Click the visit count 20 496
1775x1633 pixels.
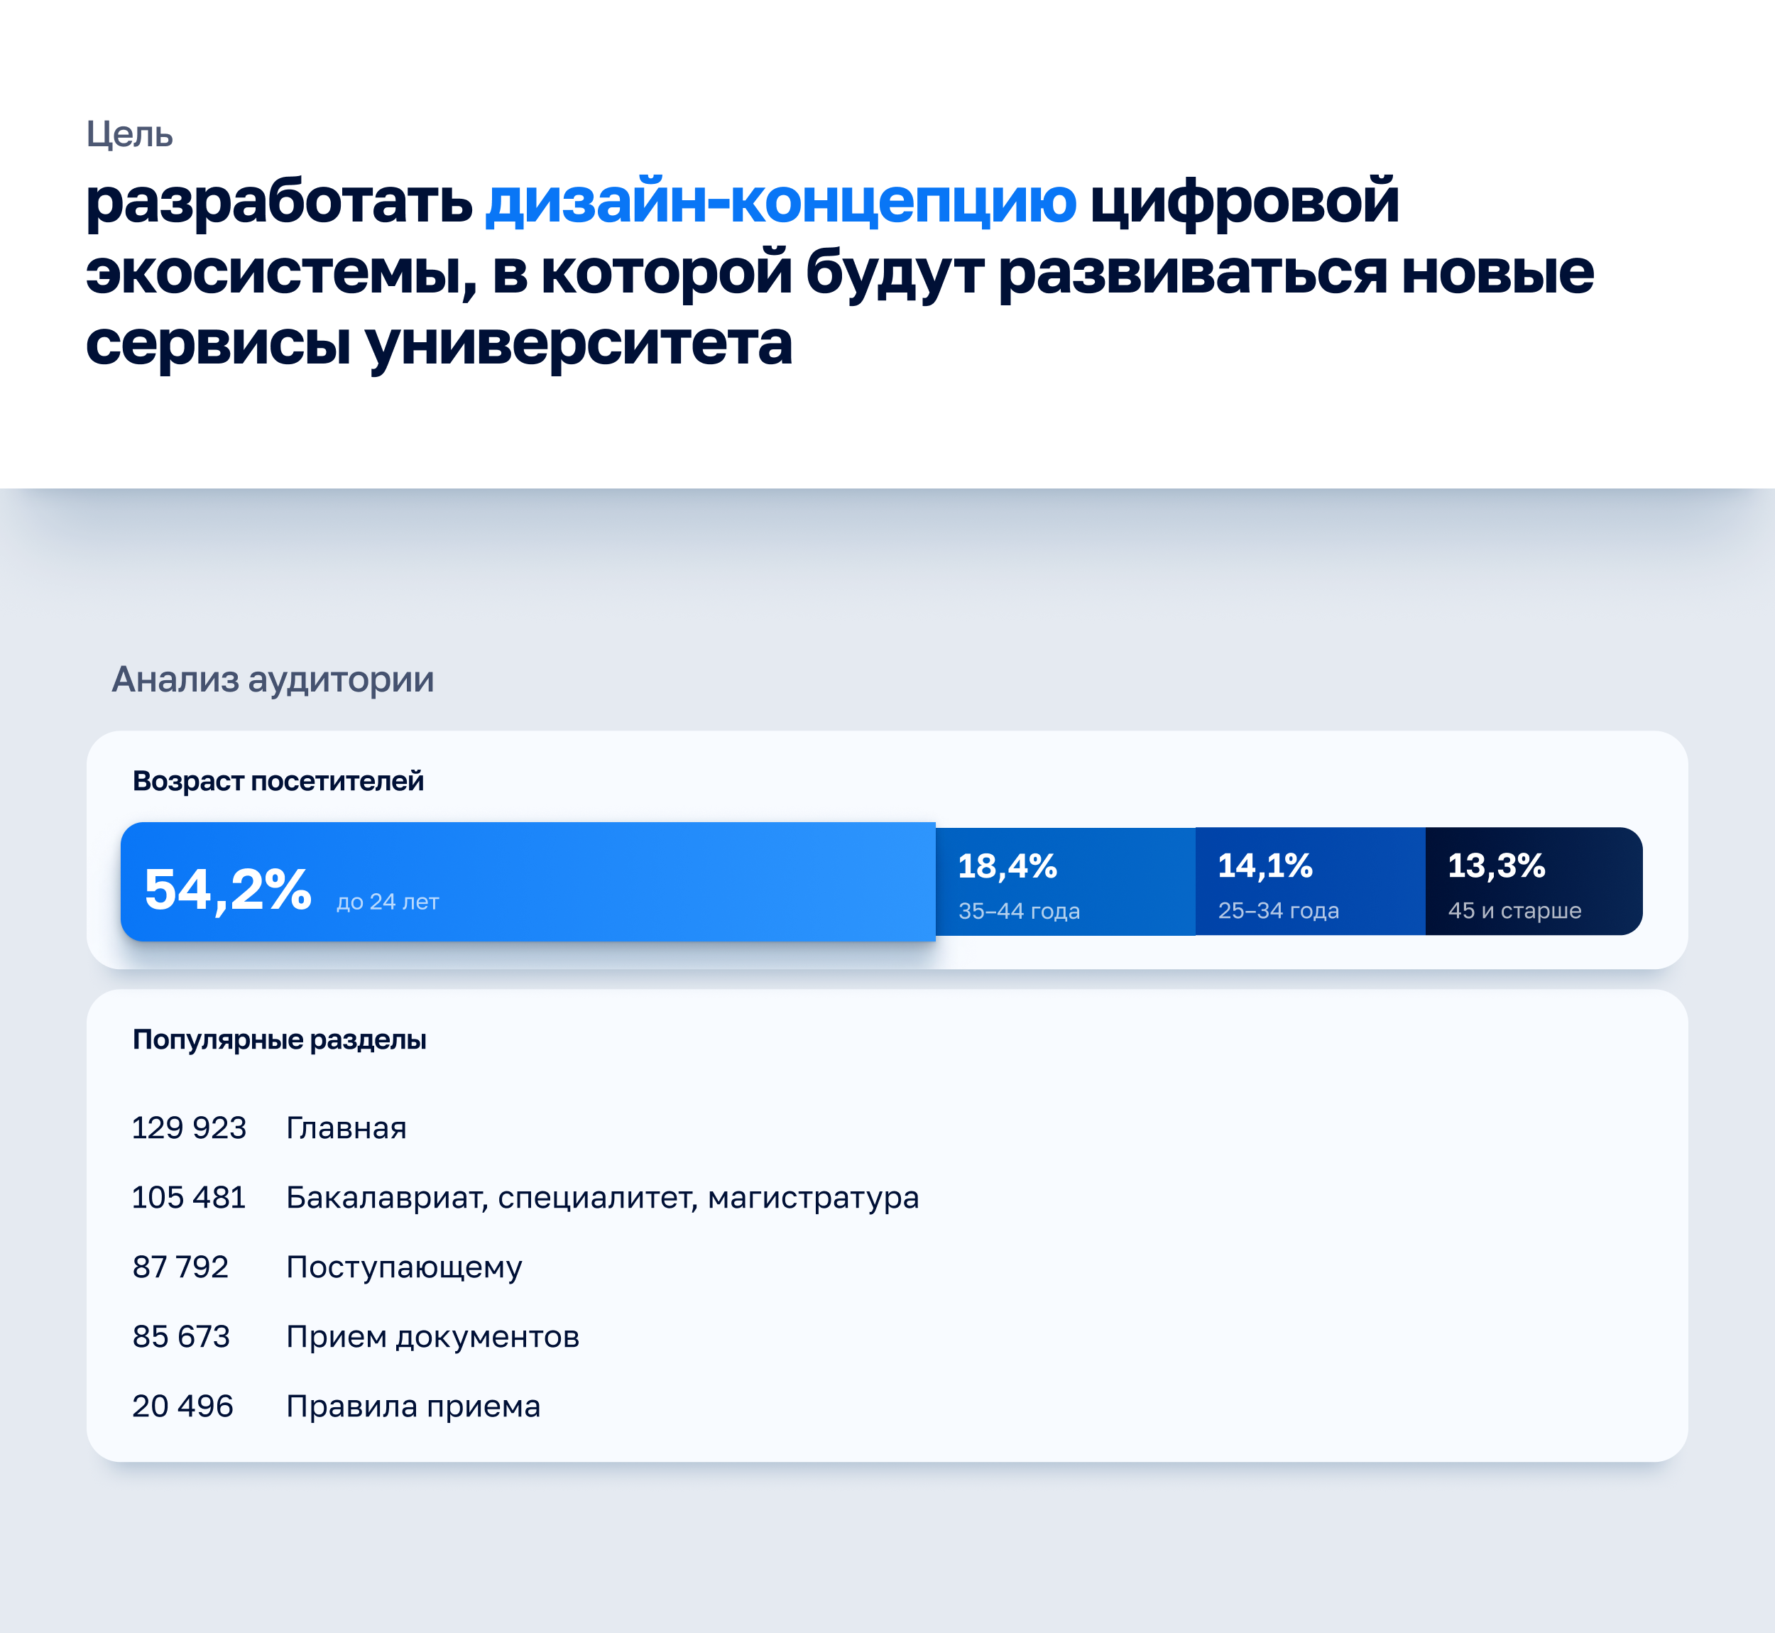point(182,1406)
